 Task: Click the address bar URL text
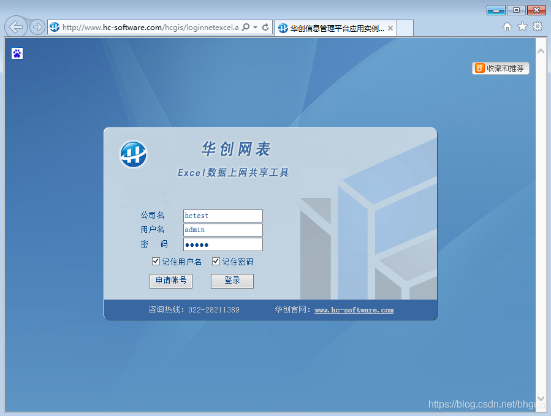150,28
